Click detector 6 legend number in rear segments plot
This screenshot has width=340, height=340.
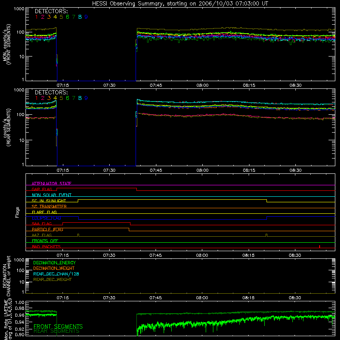pyautogui.click(x=68, y=98)
